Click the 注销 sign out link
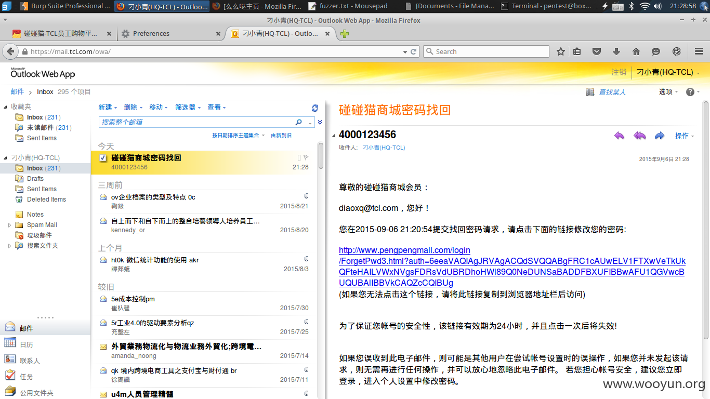 [619, 72]
